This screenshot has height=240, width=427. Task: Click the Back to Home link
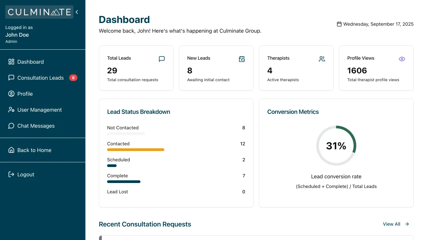pos(34,150)
